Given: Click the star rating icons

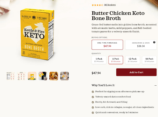Looking at the screenshot, I should [97, 5].
